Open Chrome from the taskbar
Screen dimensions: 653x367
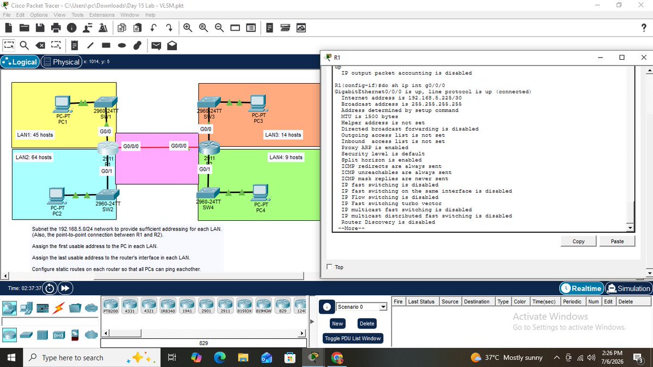coord(337,357)
